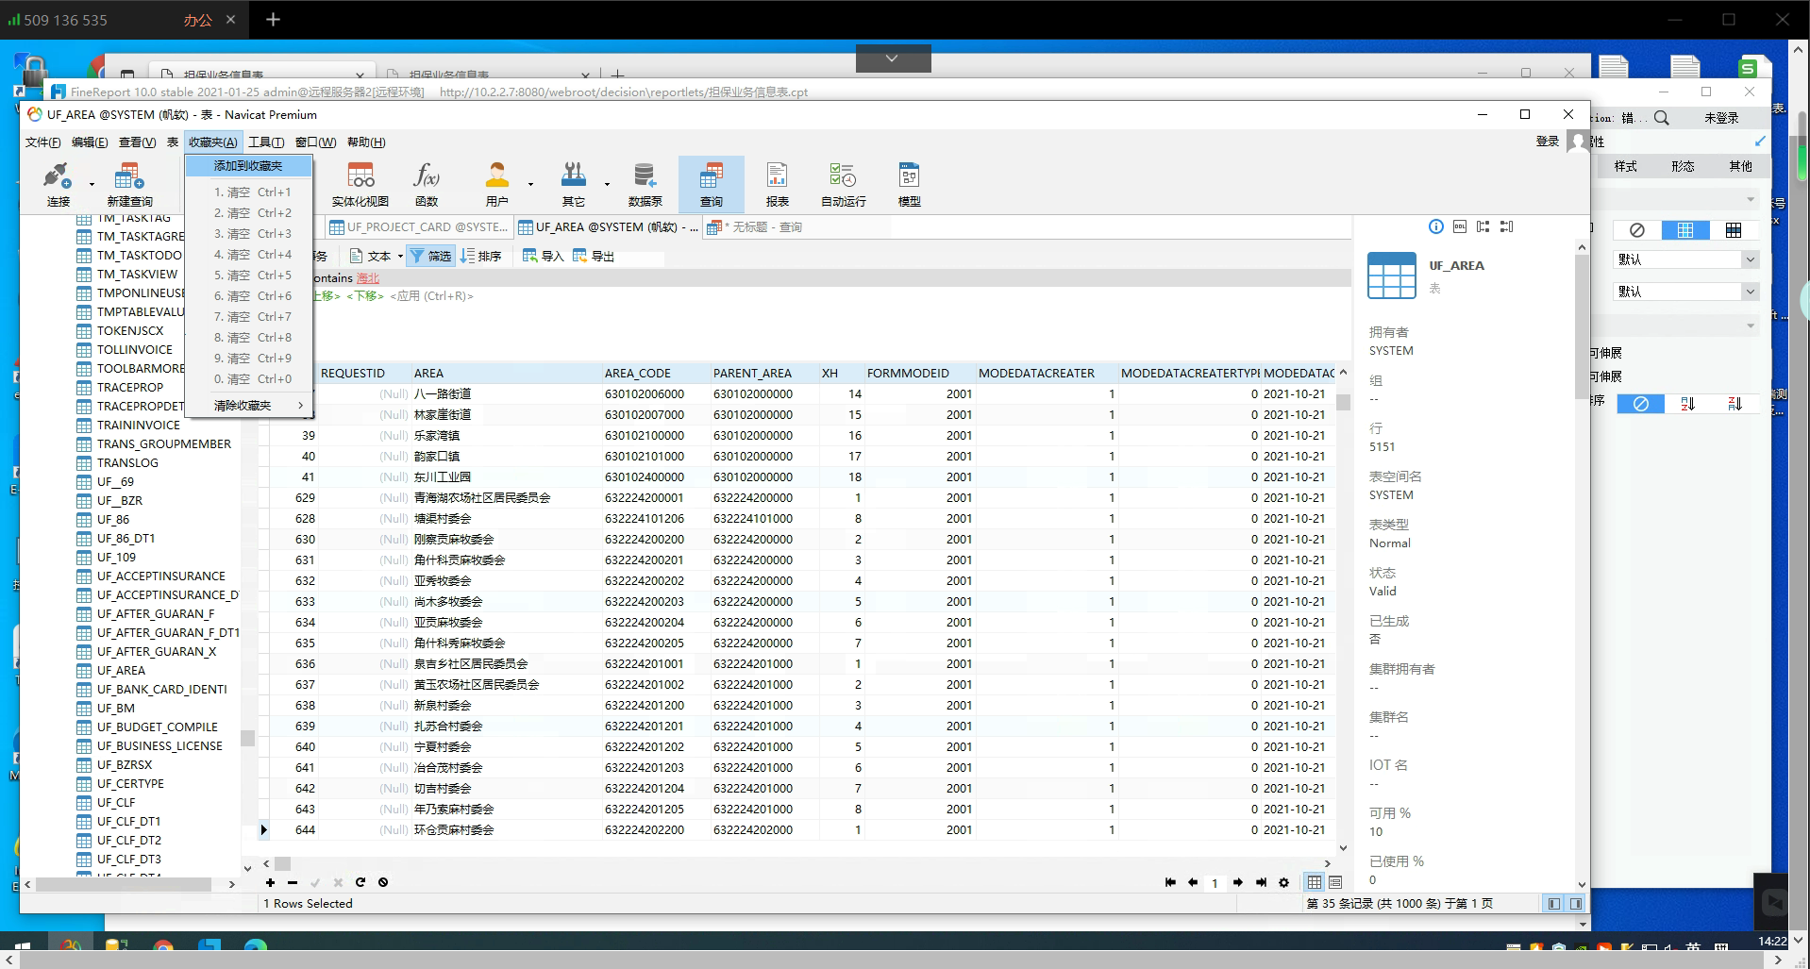Open the 文本 text dropdown
The image size is (1810, 969).
point(376,256)
